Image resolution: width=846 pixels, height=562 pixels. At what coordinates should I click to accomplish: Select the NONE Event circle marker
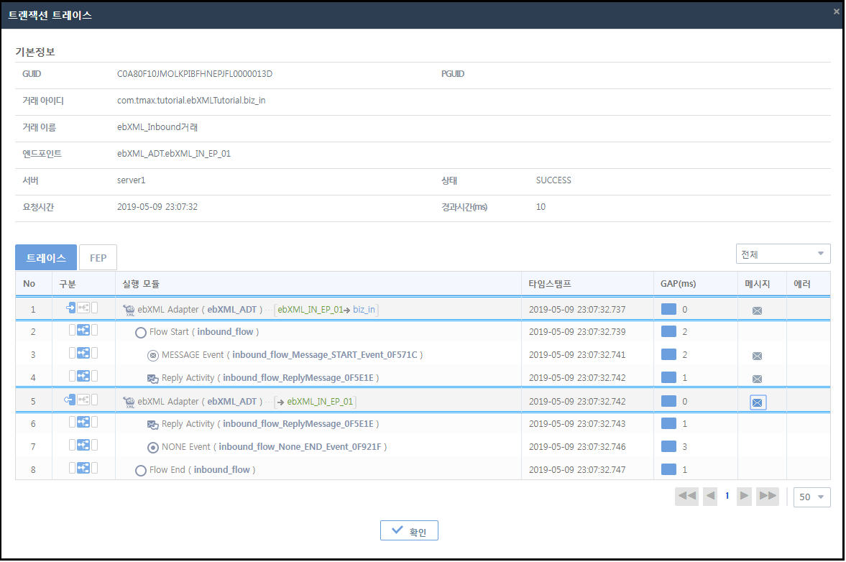click(152, 447)
